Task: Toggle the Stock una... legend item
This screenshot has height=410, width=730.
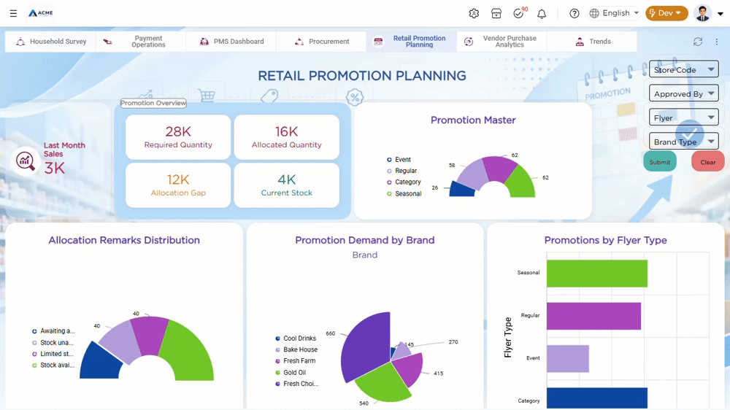Action: tap(52, 343)
